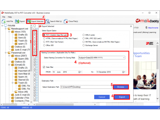Select the Spam (4) folder row

coord(21,77)
